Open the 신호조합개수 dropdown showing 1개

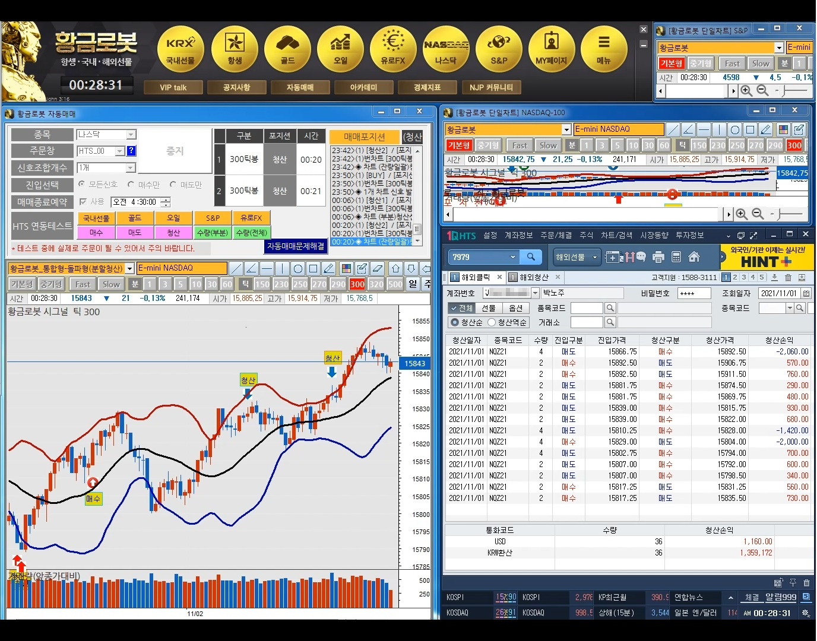tap(131, 168)
